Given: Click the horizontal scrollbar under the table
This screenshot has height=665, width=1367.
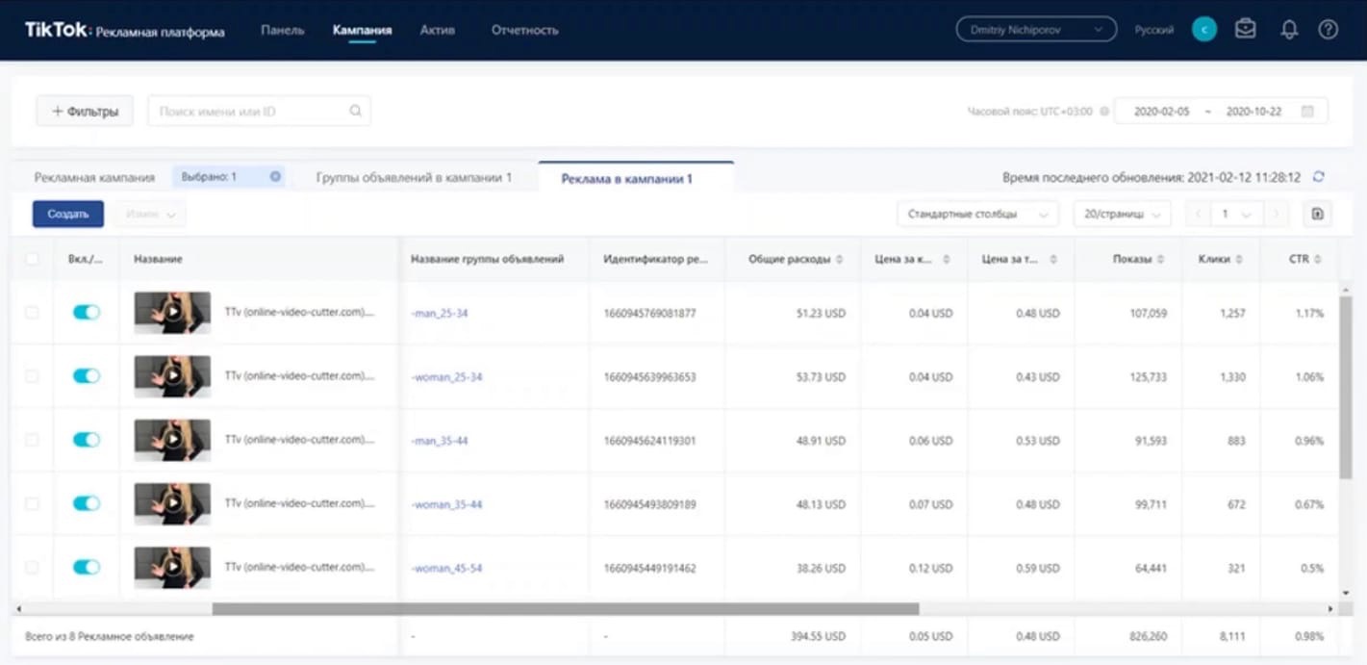Looking at the screenshot, I should tap(565, 609).
